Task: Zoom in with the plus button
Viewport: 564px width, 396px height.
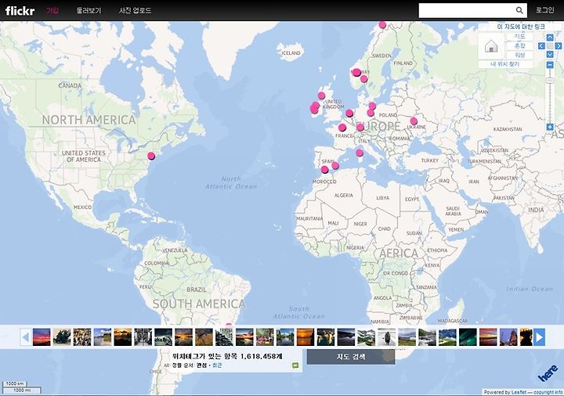Action: coord(550,127)
